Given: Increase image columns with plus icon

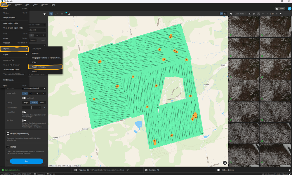Looking at the screenshot, I should 277,14.
